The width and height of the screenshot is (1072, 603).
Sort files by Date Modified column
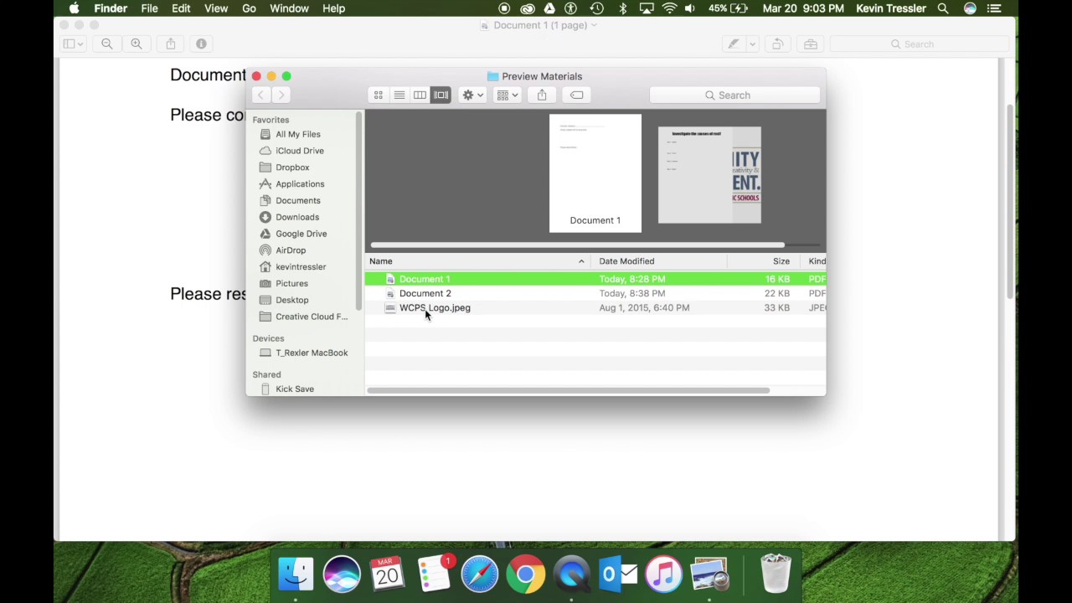pos(658,261)
